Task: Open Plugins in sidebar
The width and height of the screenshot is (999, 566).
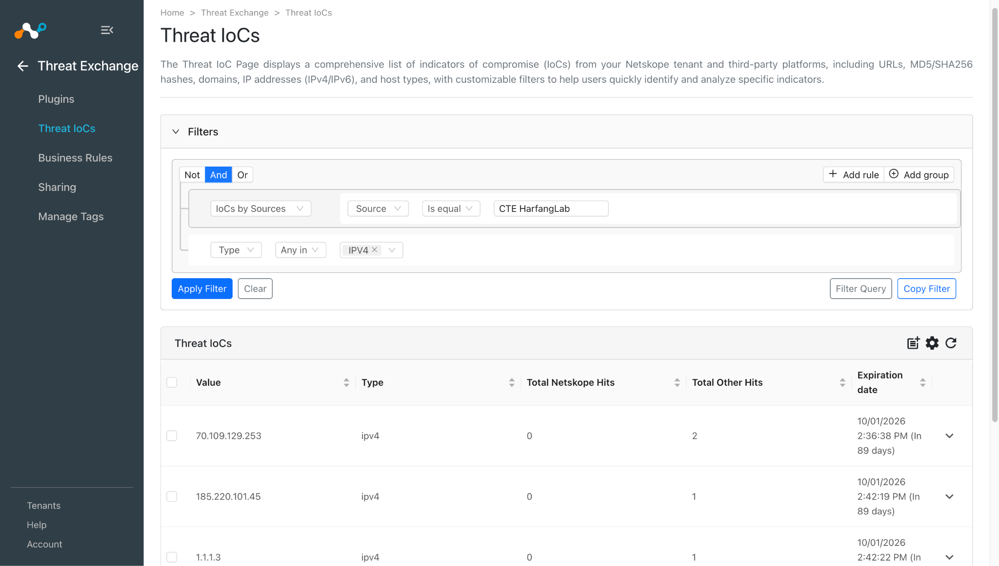Action: [x=56, y=99]
